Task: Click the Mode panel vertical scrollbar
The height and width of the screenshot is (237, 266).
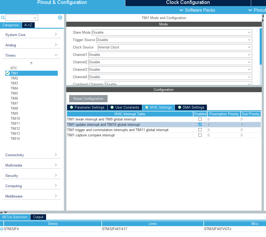Action: click(261, 46)
